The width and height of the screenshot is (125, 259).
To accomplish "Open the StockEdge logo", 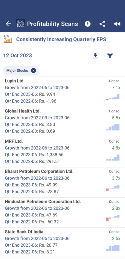I will coord(20,24).
